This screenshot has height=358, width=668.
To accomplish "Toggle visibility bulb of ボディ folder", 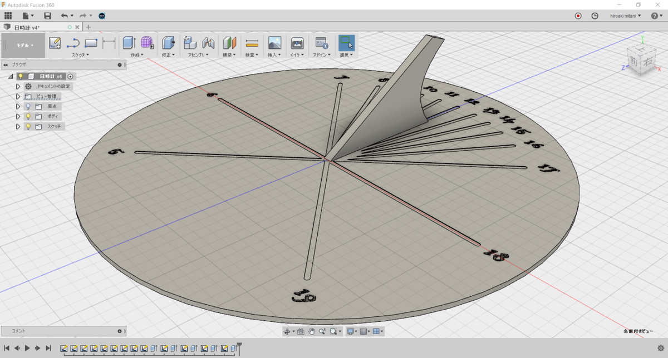I will [x=28, y=116].
